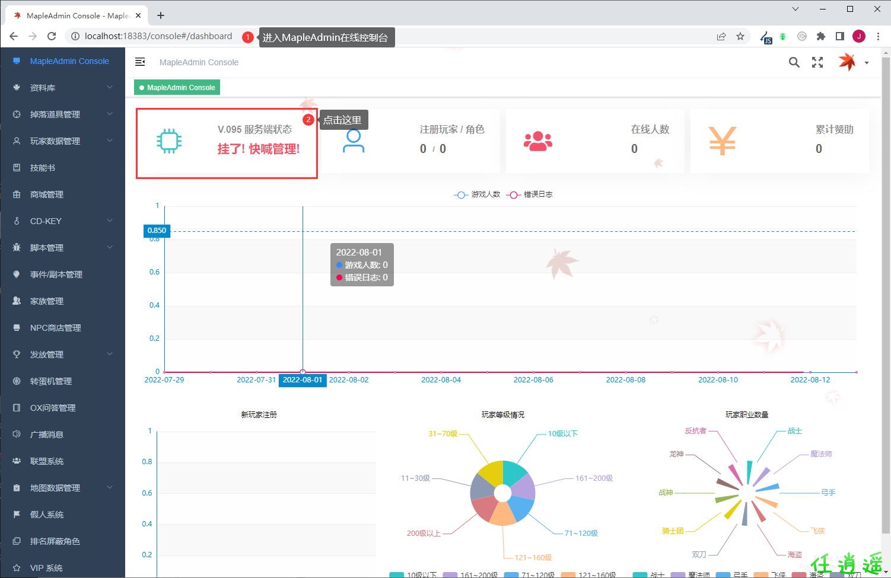Click the 2022-08-01 date marker on chart axis
This screenshot has width=891, height=578.
tap(303, 380)
